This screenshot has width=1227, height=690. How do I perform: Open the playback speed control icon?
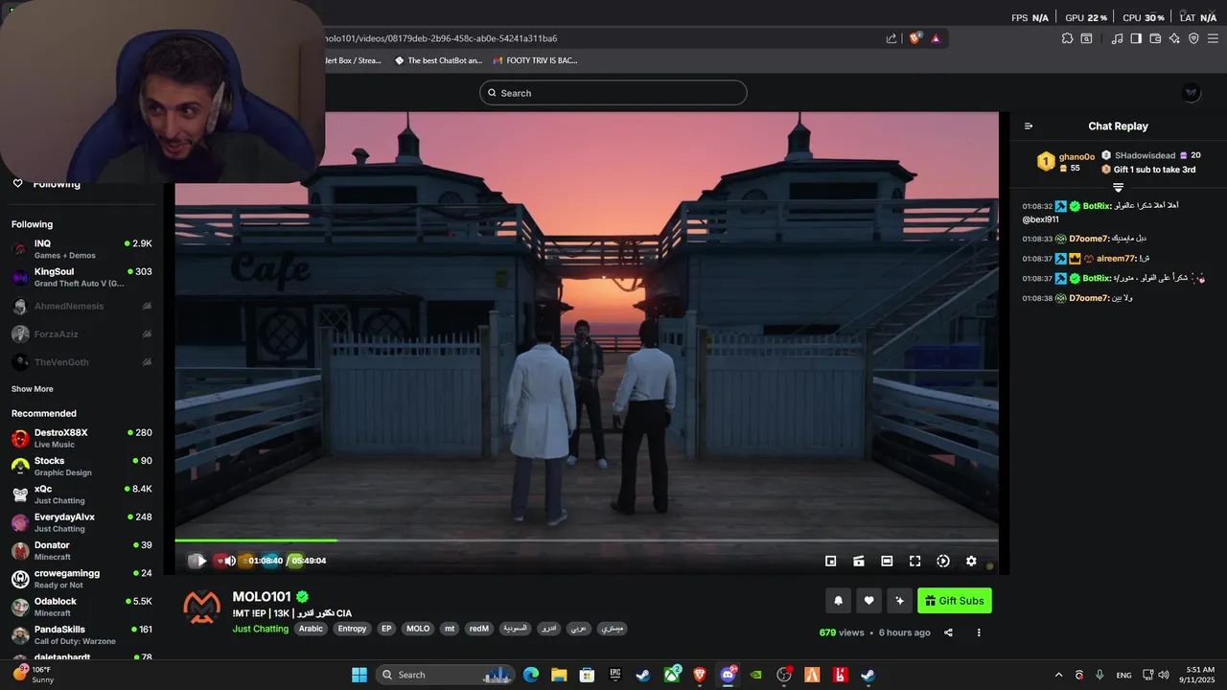point(943,561)
